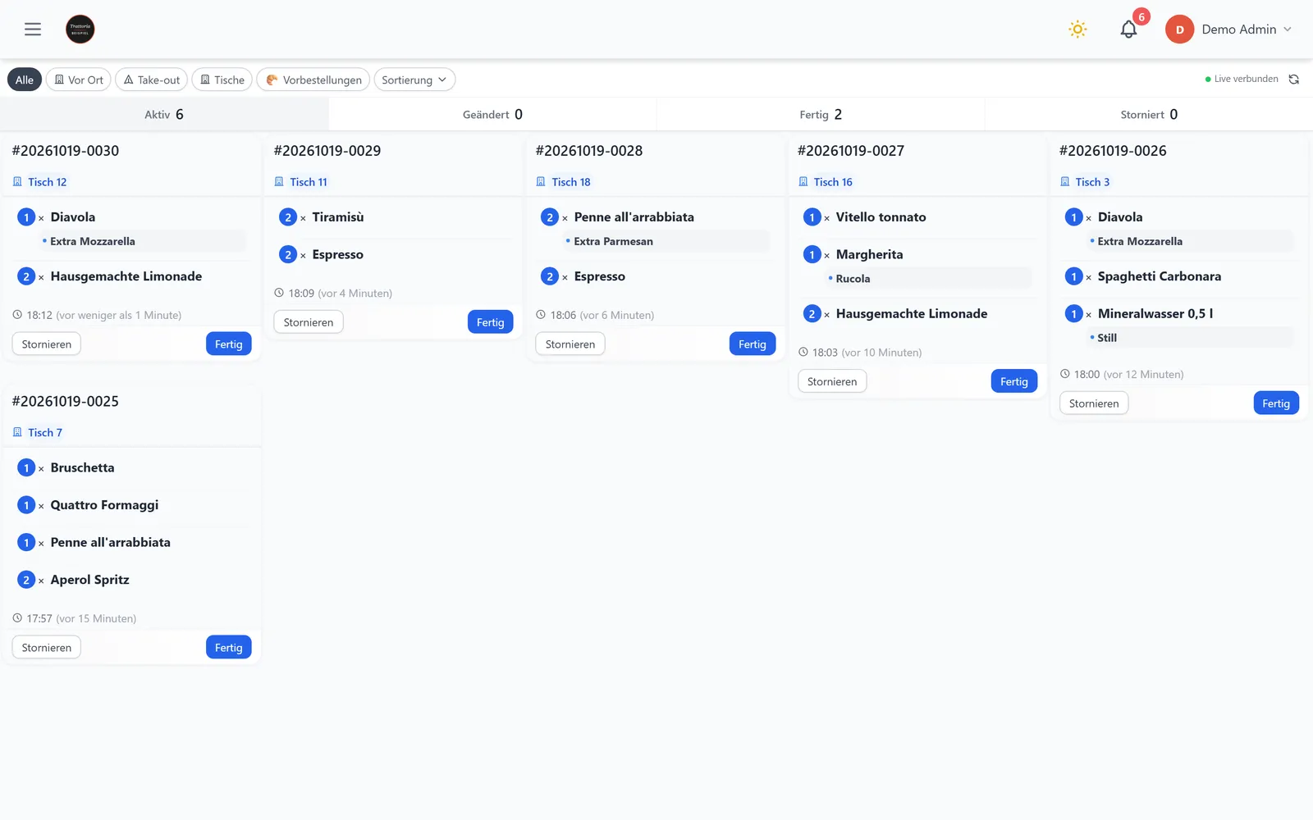Stornieren order #20261019-0025

click(x=47, y=648)
